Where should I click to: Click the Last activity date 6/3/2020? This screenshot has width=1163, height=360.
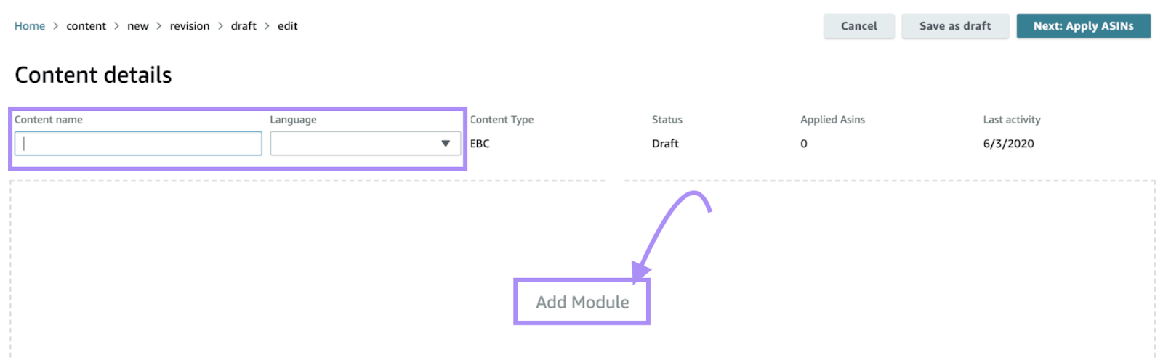tap(1008, 144)
